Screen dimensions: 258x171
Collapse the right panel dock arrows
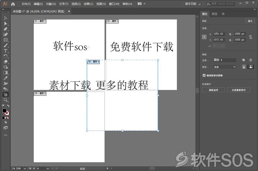tap(255, 9)
